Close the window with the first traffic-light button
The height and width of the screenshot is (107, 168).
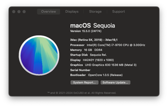(x=14, y=12)
